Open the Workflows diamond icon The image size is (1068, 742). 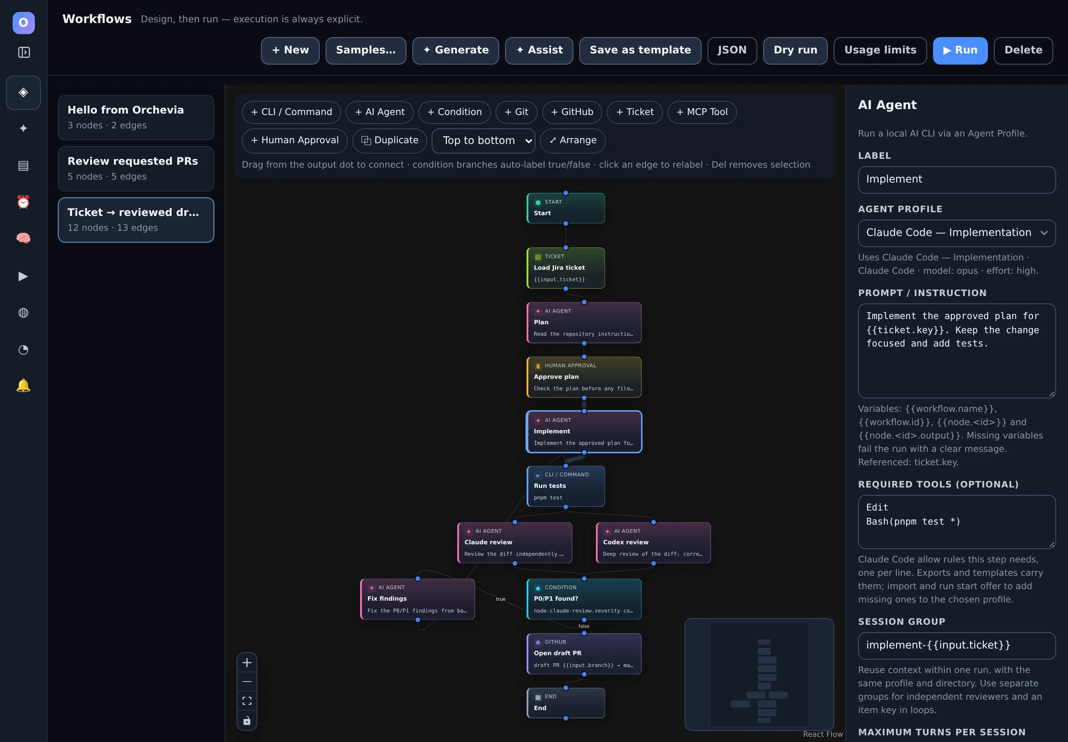(x=23, y=92)
